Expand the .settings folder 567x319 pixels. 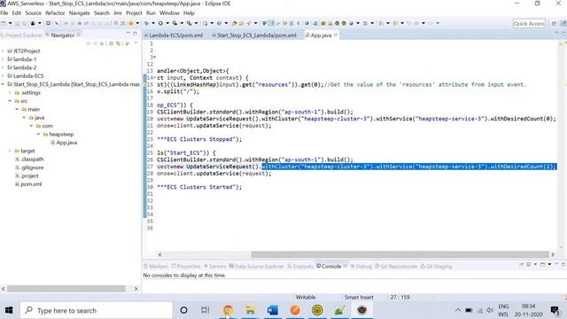point(10,92)
